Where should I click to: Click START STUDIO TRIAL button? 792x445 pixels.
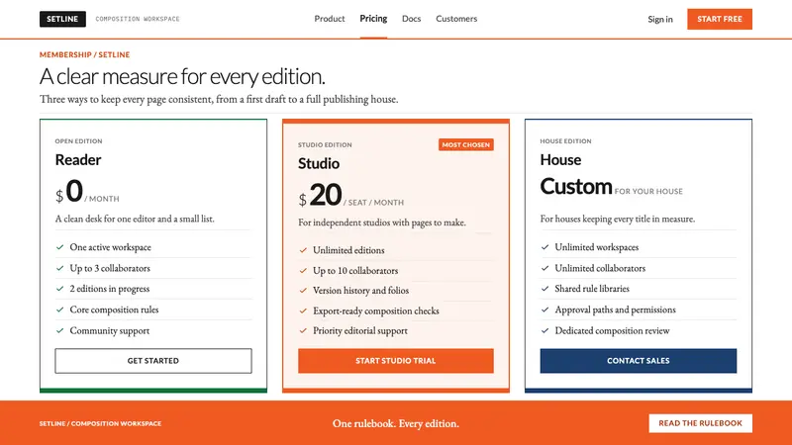(x=395, y=361)
